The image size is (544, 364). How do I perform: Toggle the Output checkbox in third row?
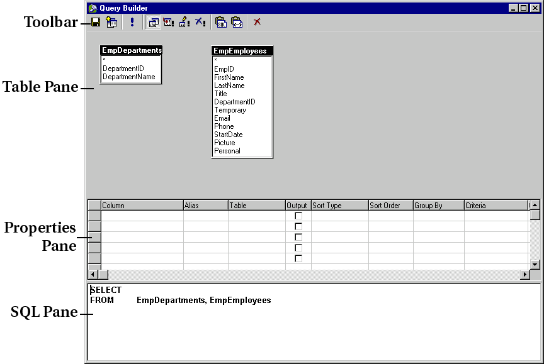298,237
